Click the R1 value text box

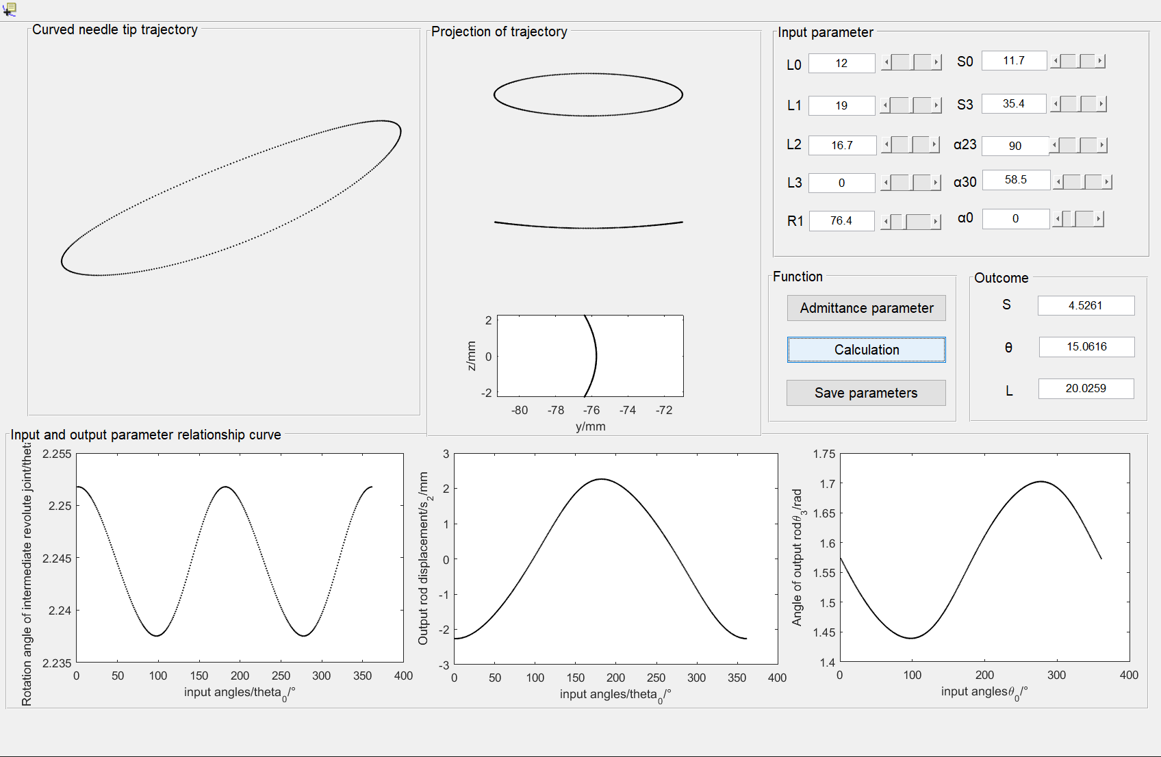(x=841, y=221)
